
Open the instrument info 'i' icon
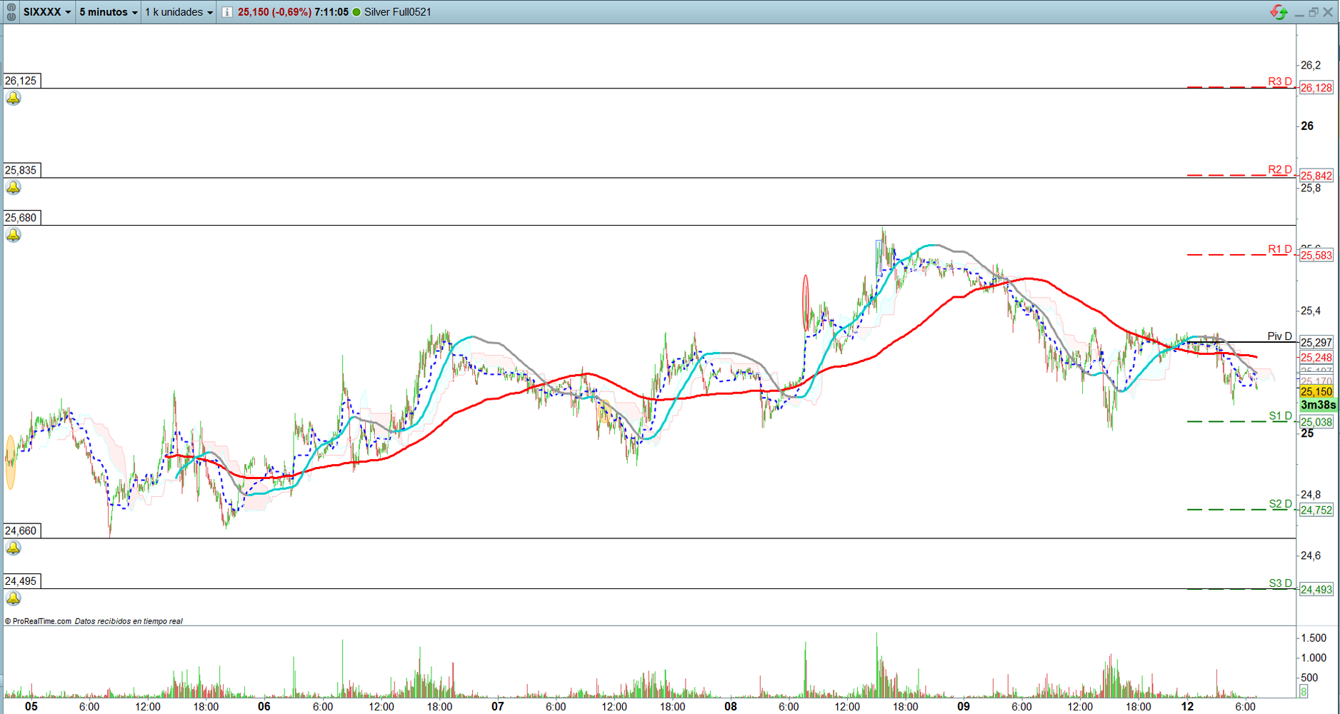point(226,12)
